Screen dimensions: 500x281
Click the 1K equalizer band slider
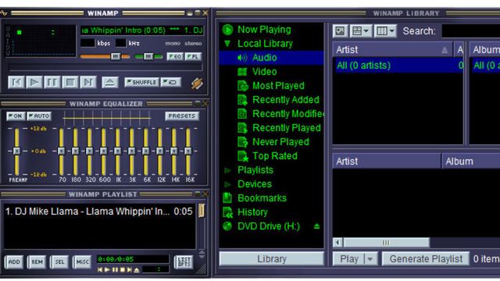[x=118, y=151]
